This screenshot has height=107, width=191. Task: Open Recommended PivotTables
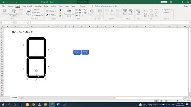pyautogui.click(x=13, y=13)
